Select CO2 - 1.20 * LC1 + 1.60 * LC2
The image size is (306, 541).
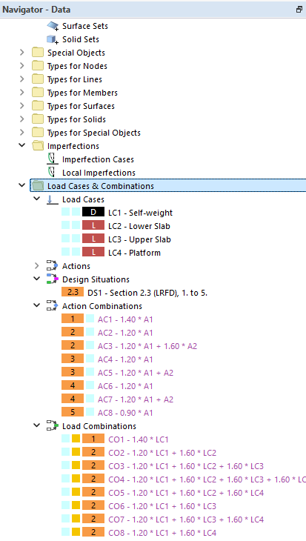click(x=162, y=453)
